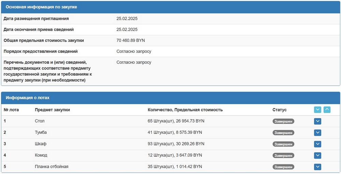Click the Шкаф item name

point(41,144)
